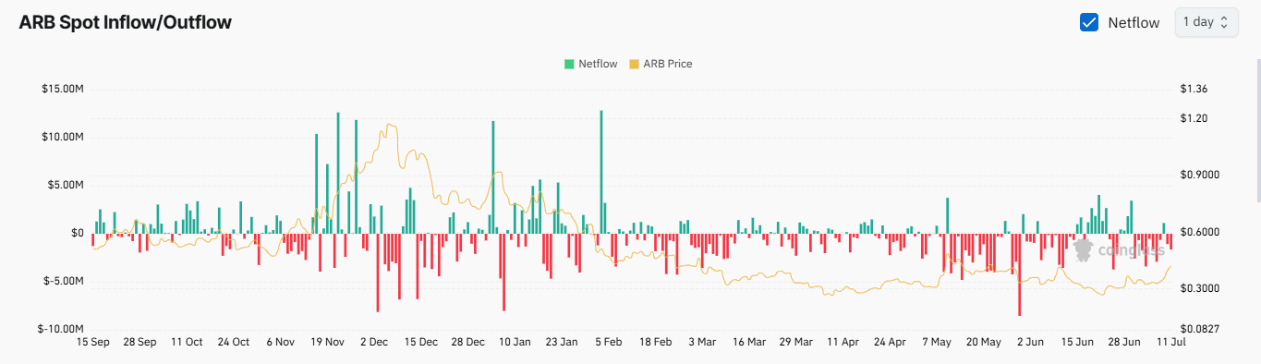Click the 24 Apr date label

point(890,342)
